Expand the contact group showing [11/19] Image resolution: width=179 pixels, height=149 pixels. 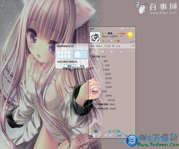pyautogui.click(x=112, y=78)
